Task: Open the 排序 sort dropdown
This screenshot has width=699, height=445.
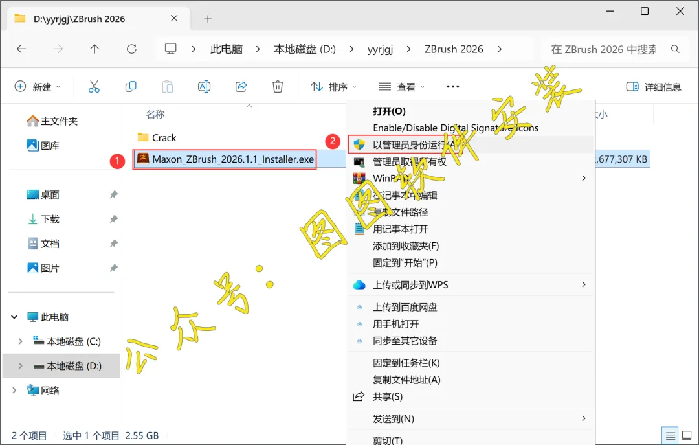Action: coord(333,87)
